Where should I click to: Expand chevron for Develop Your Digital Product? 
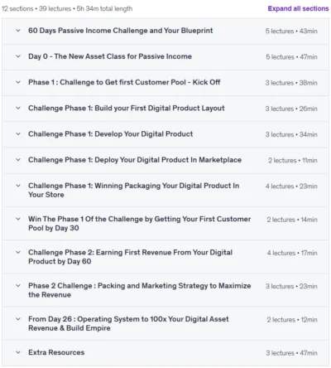(x=18, y=134)
